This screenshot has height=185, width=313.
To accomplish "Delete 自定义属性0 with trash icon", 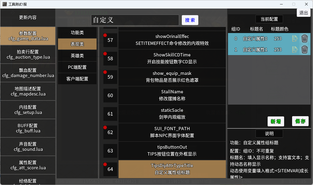I will pyautogui.click(x=304, y=39).
